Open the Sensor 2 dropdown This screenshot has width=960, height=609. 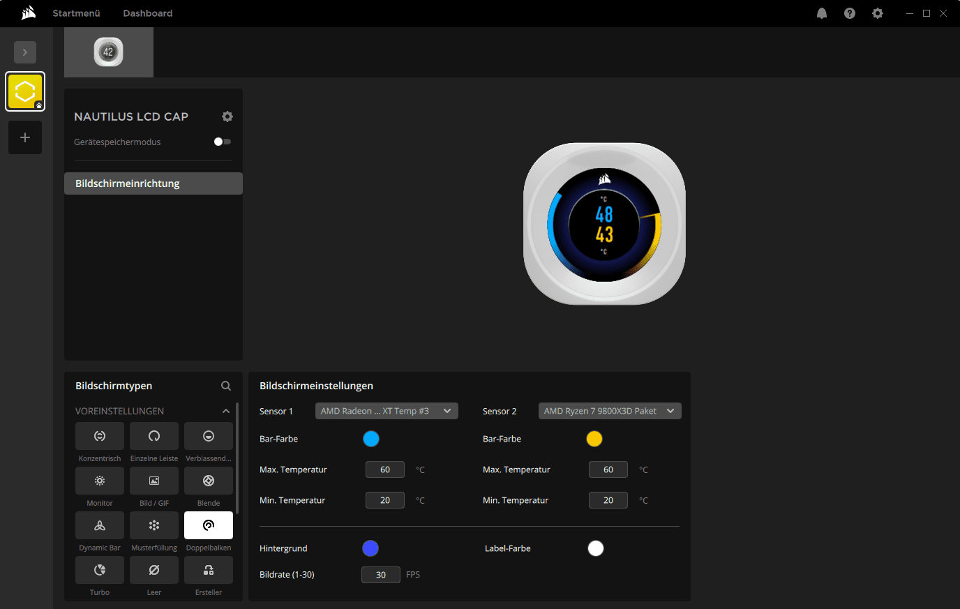pyautogui.click(x=610, y=411)
